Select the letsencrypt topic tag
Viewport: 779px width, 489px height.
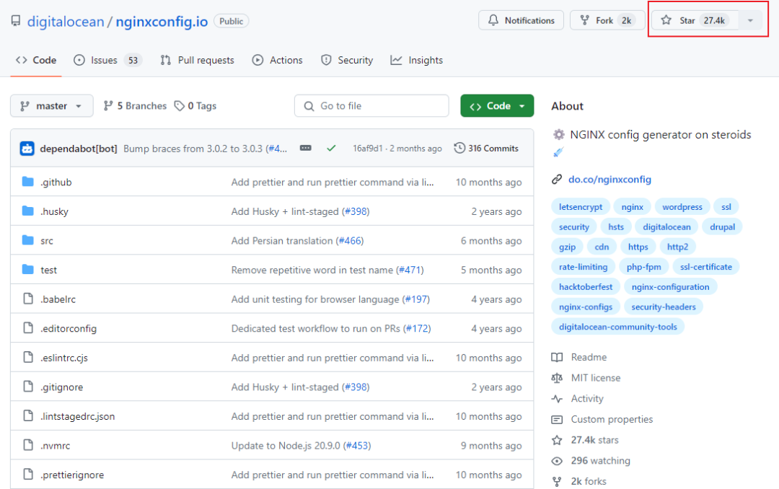click(x=580, y=207)
